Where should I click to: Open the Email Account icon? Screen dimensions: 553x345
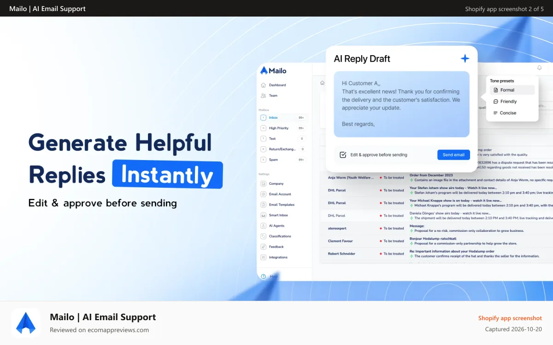[263, 194]
